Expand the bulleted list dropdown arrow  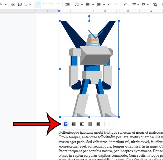click(x=93, y=5)
